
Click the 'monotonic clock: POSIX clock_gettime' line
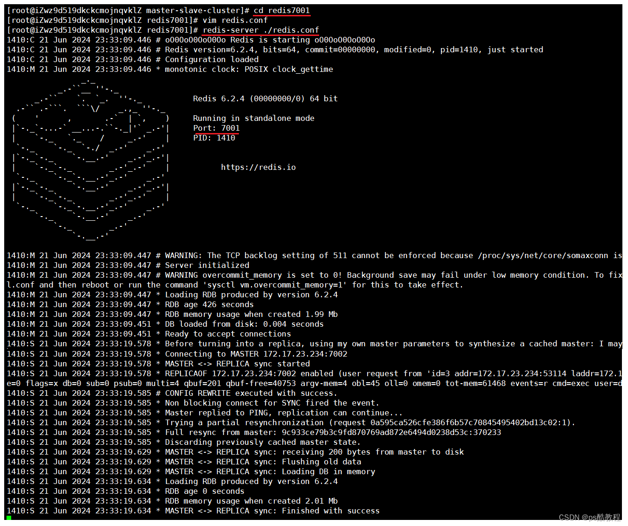point(170,69)
